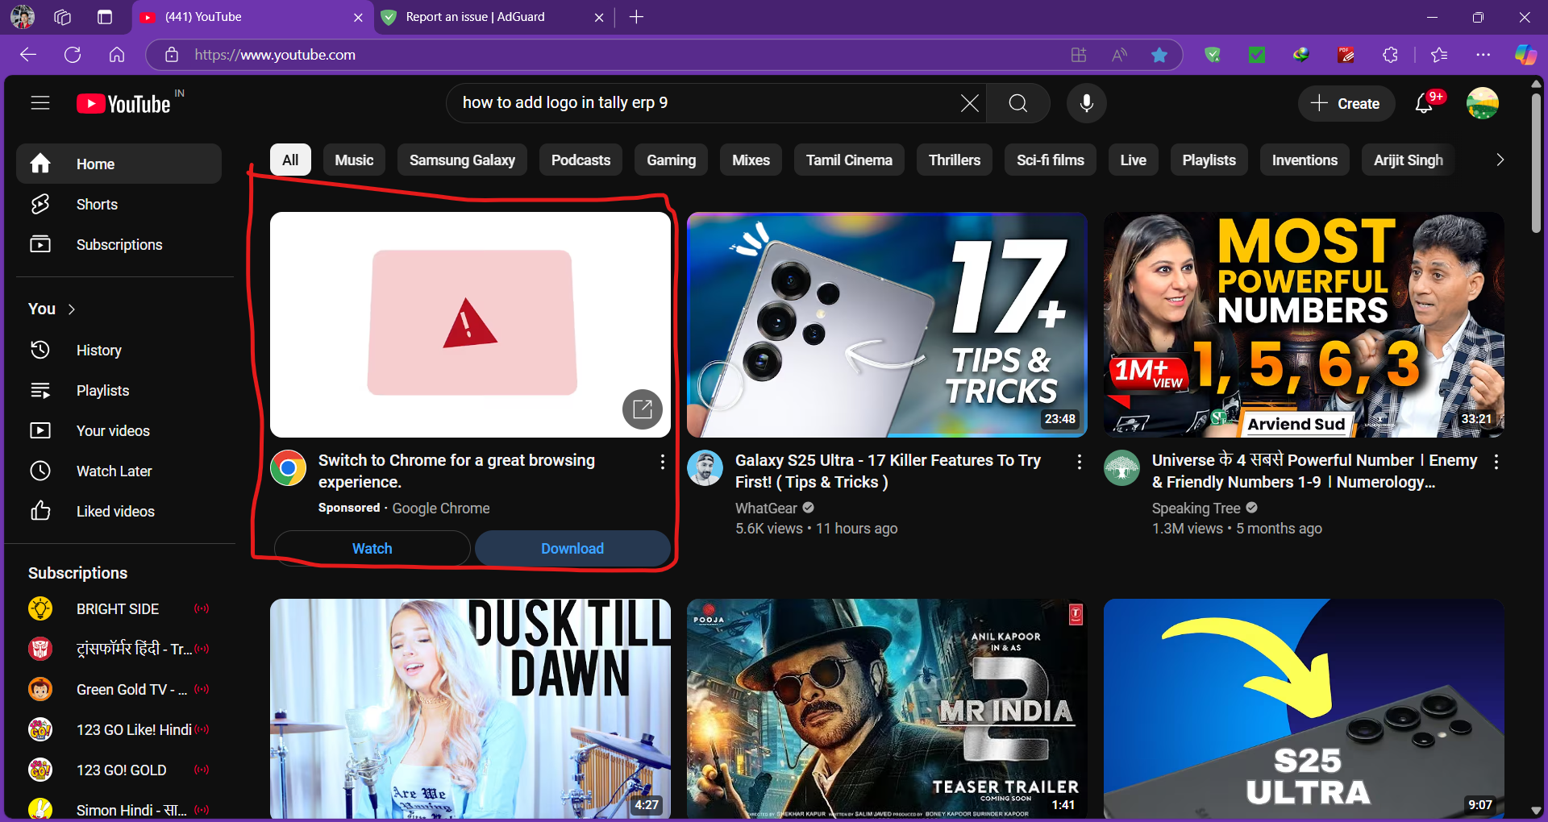
Task: Go to Subscriptions in the sidebar
Action: click(119, 245)
